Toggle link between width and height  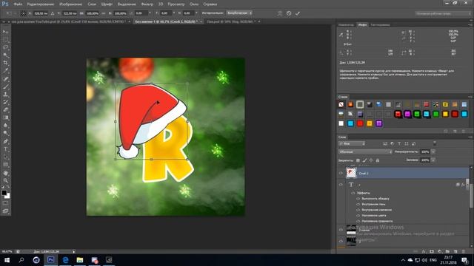pyautogui.click(x=104, y=13)
